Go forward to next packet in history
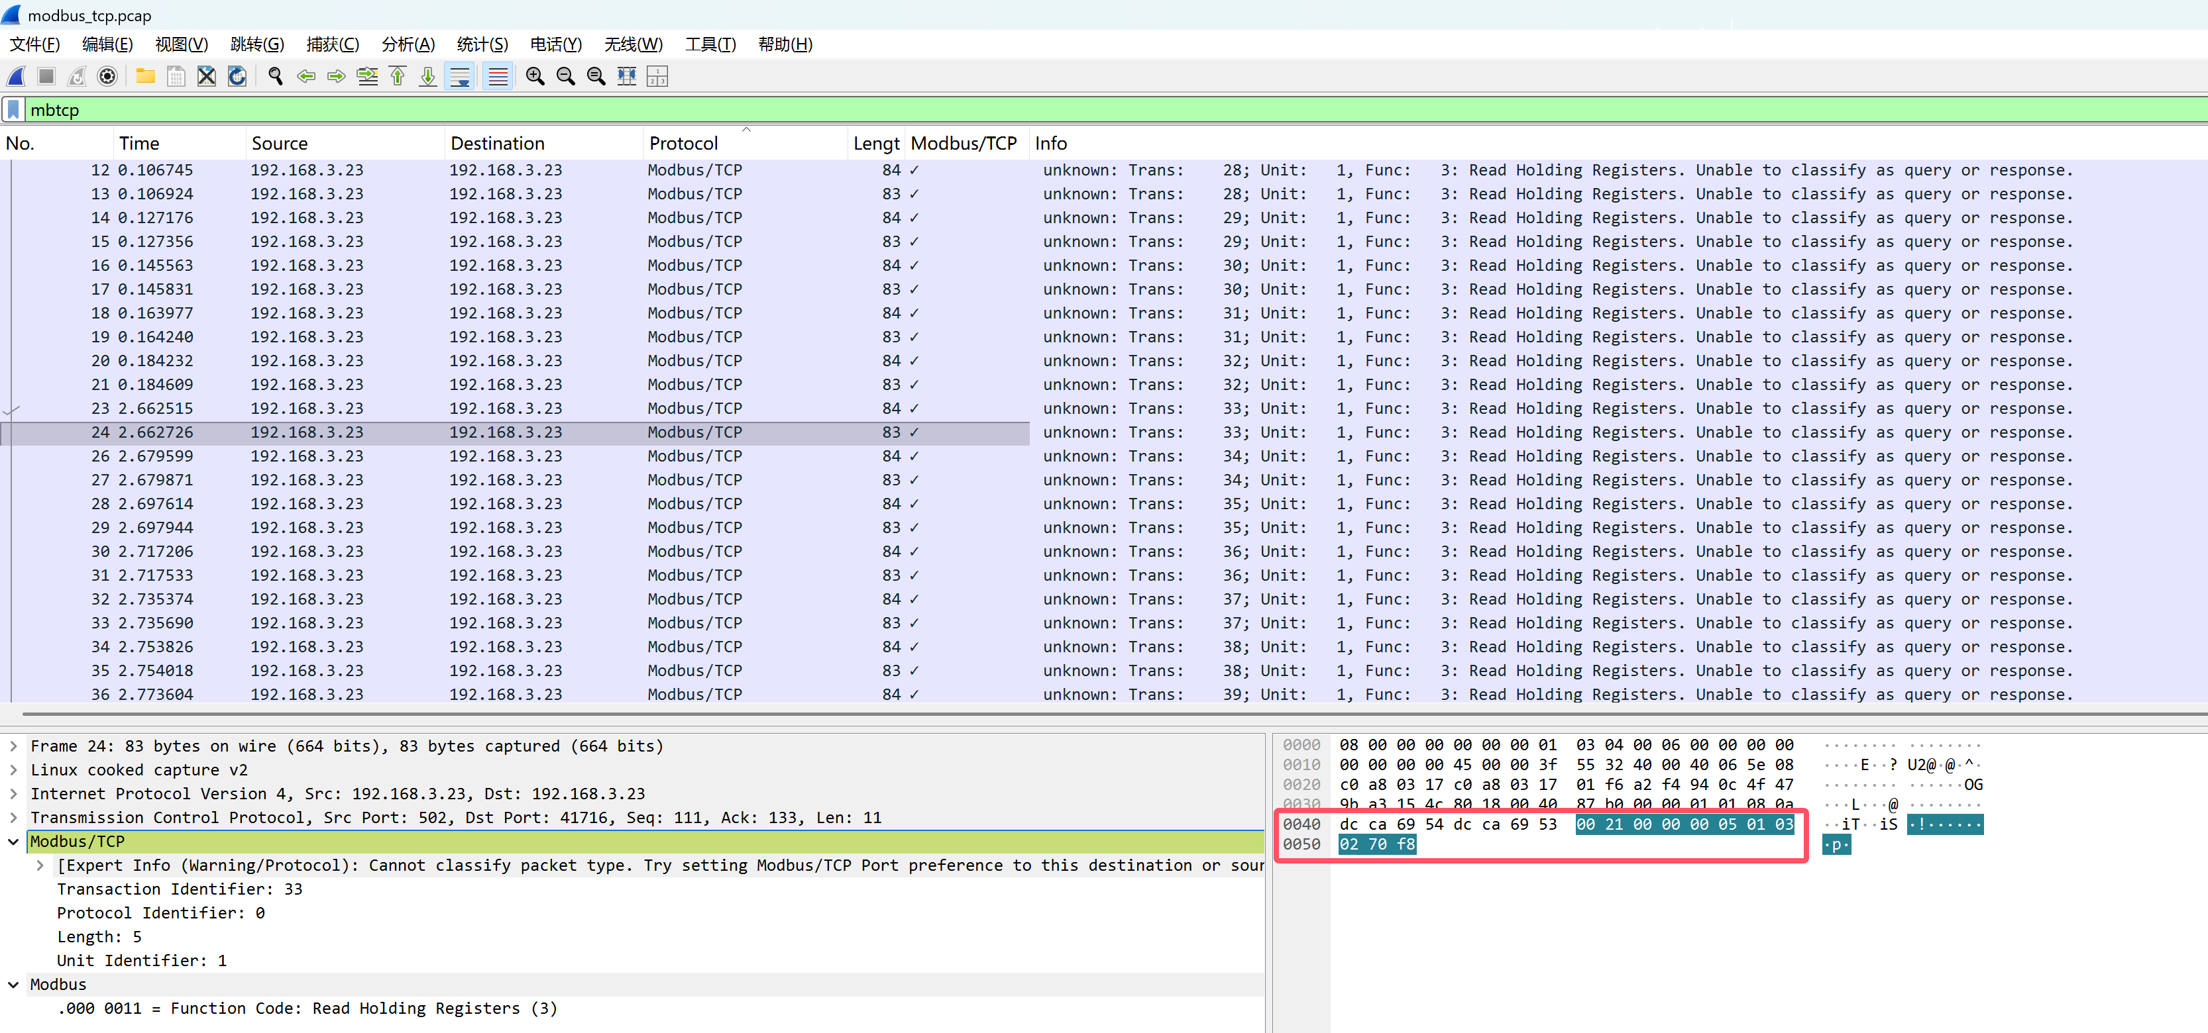The image size is (2208, 1033). tap(337, 76)
